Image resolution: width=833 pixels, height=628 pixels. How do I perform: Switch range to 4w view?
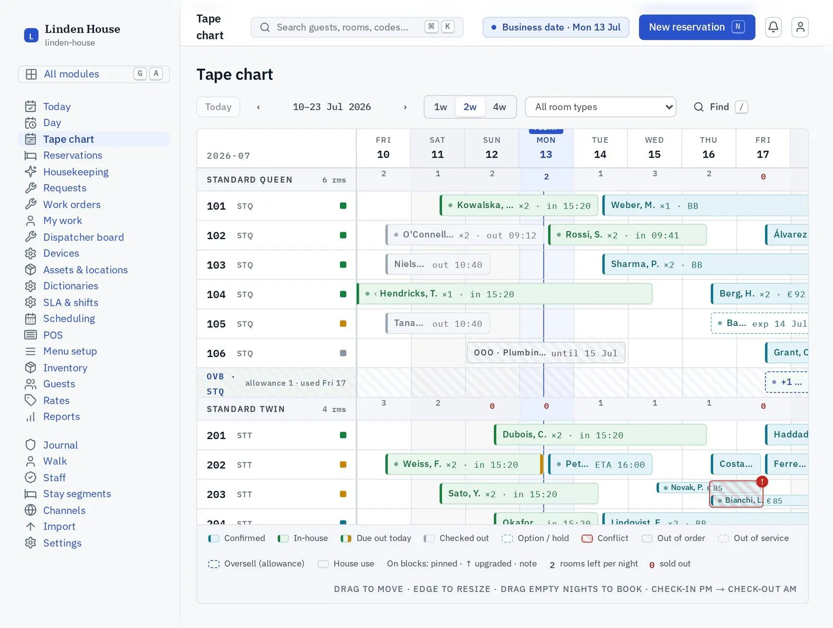(x=500, y=107)
